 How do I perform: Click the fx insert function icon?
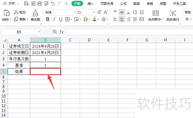point(61,32)
